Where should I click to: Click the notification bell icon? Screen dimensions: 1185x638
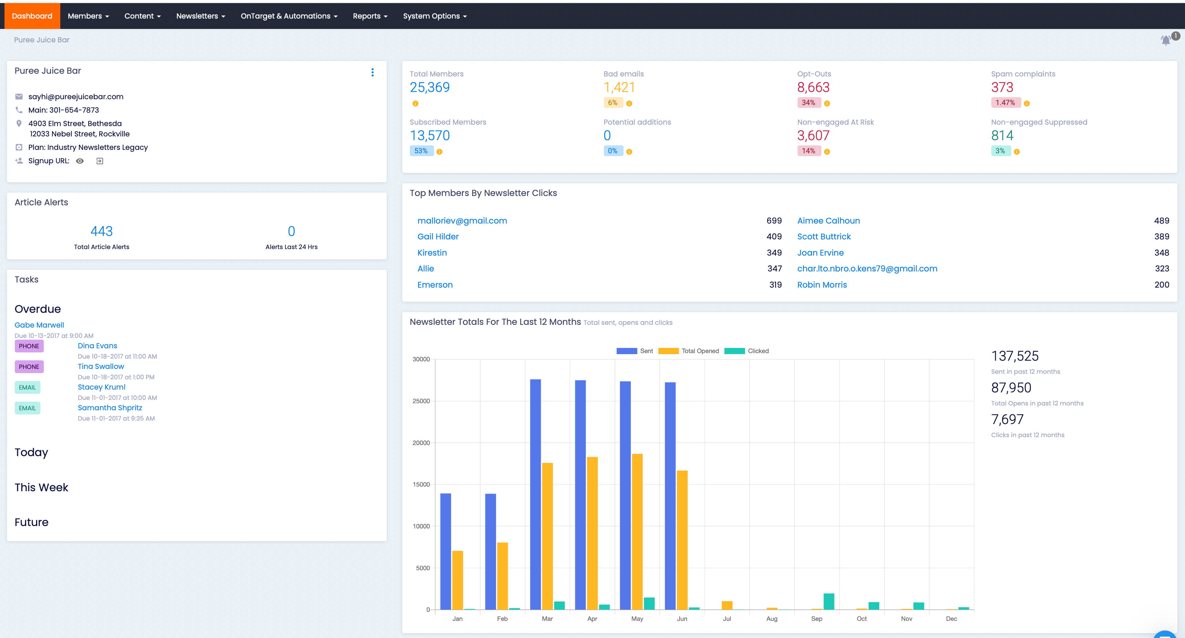(x=1166, y=40)
